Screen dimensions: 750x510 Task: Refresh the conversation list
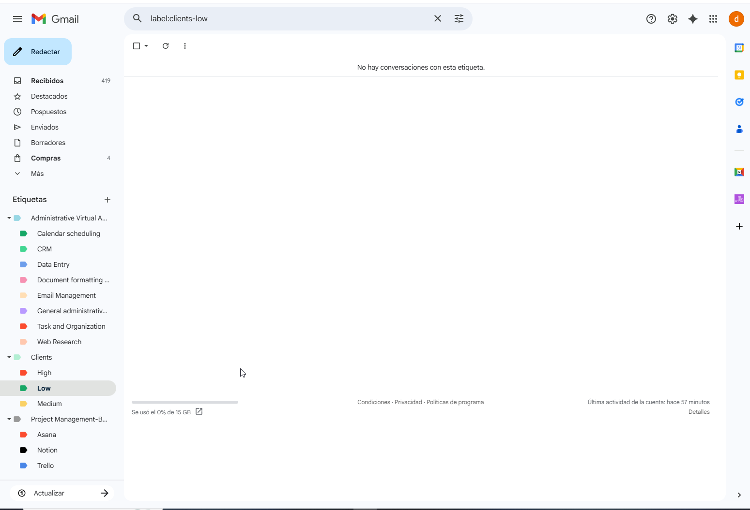(x=166, y=46)
